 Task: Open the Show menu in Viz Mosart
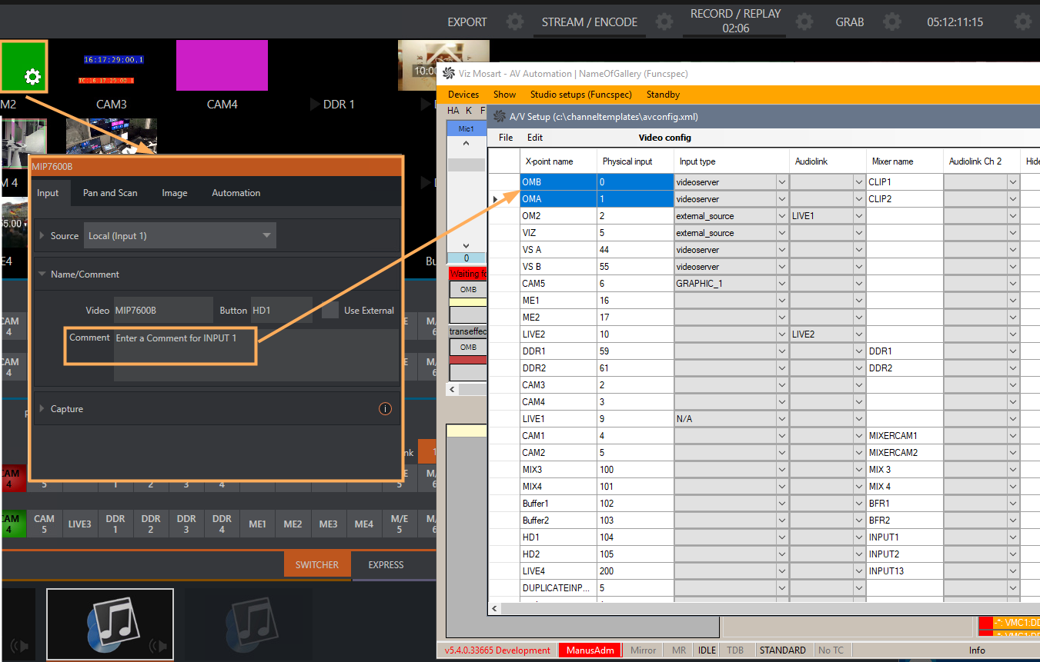(x=505, y=95)
